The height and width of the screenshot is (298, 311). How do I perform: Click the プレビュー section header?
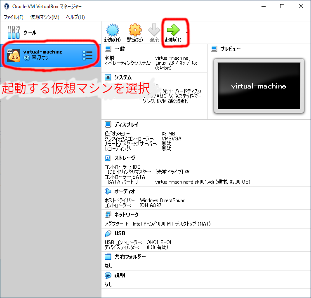[230, 49]
